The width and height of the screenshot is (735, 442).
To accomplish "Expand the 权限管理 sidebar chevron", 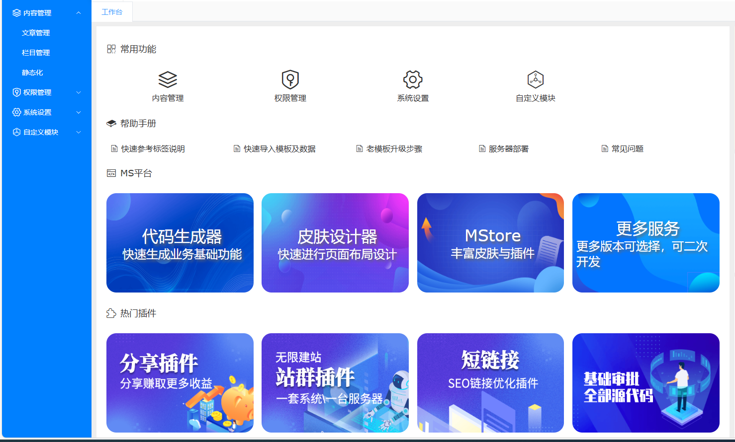I will pyautogui.click(x=79, y=92).
